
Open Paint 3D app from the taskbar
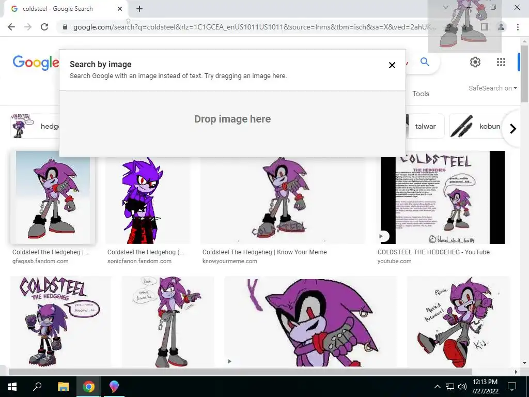tap(114, 387)
